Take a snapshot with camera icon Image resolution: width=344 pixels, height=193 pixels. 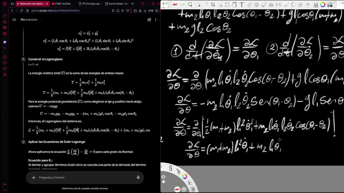[x=118, y=10]
